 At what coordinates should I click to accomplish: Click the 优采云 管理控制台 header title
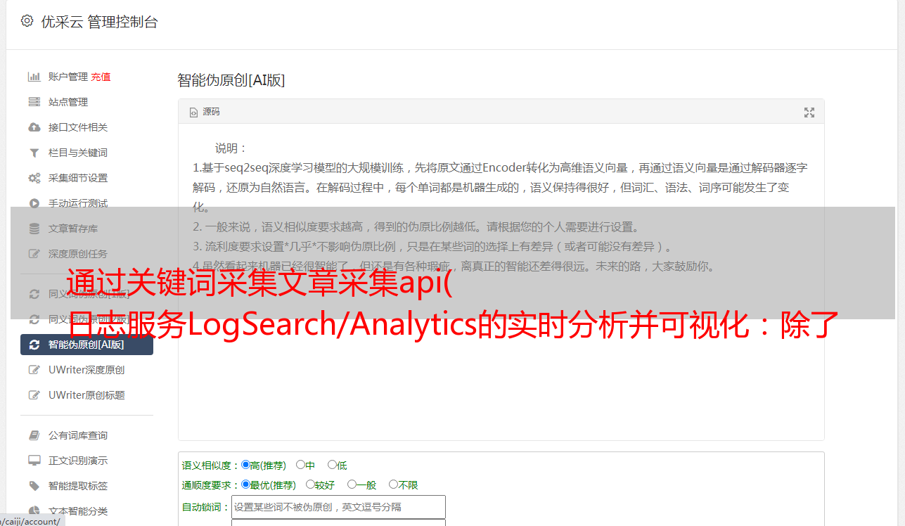tap(99, 22)
